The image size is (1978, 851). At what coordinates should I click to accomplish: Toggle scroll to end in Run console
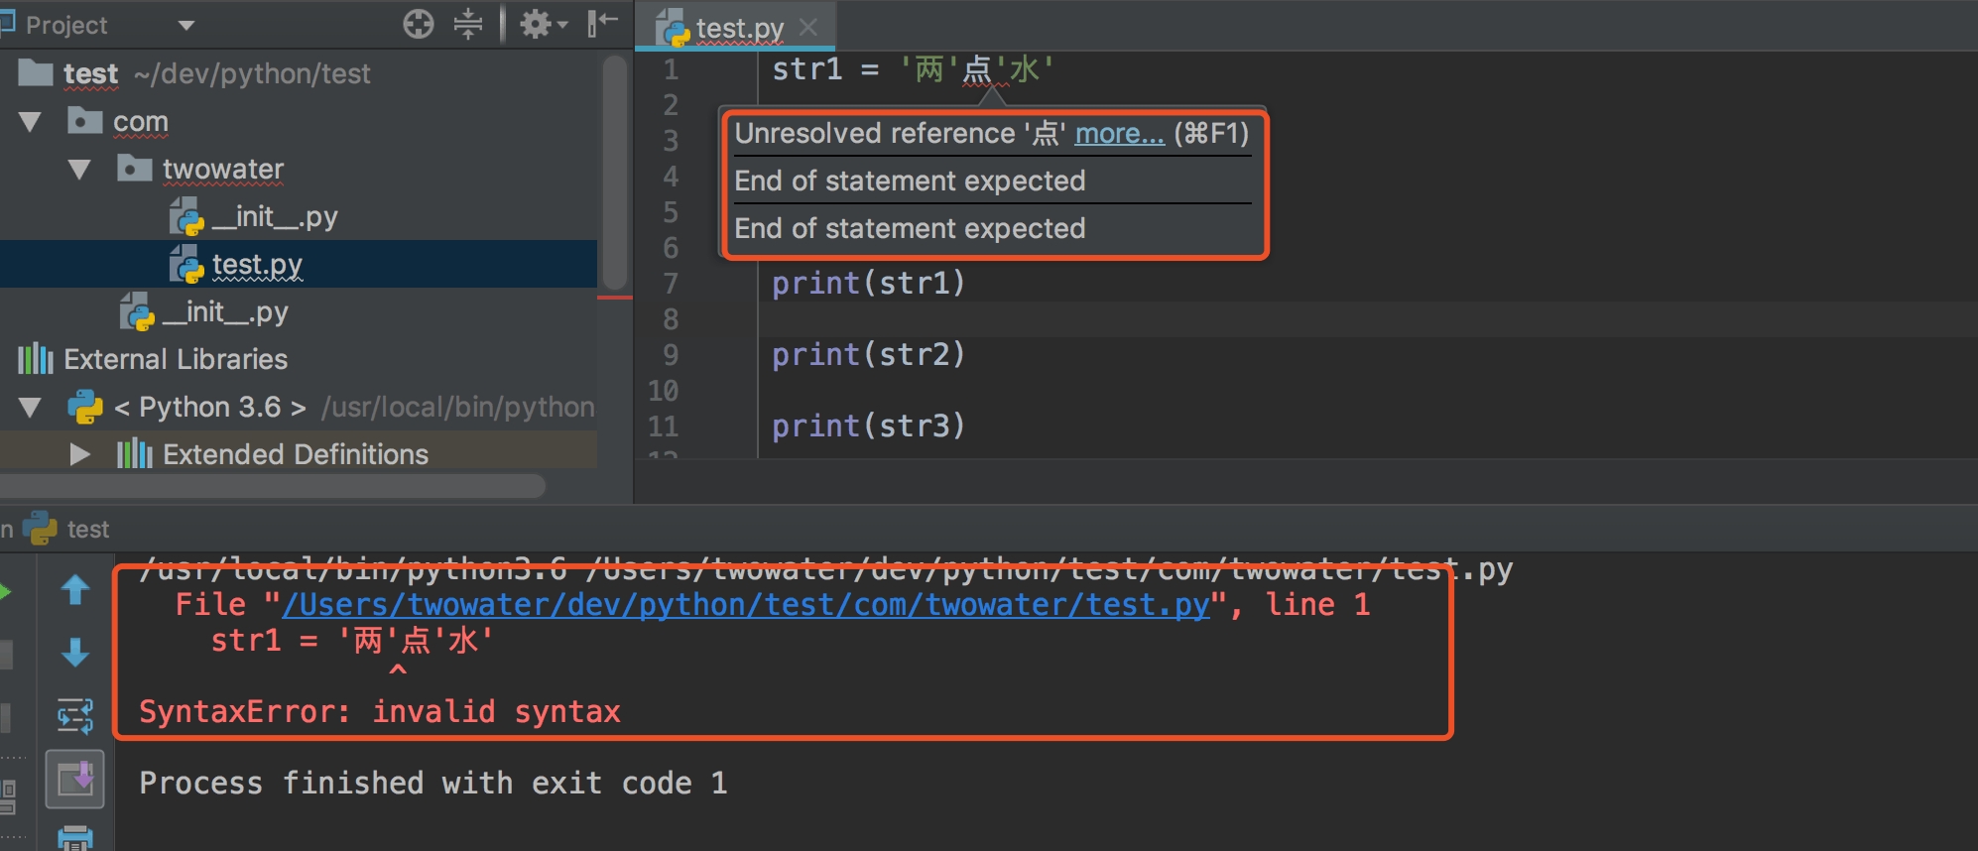[75, 780]
